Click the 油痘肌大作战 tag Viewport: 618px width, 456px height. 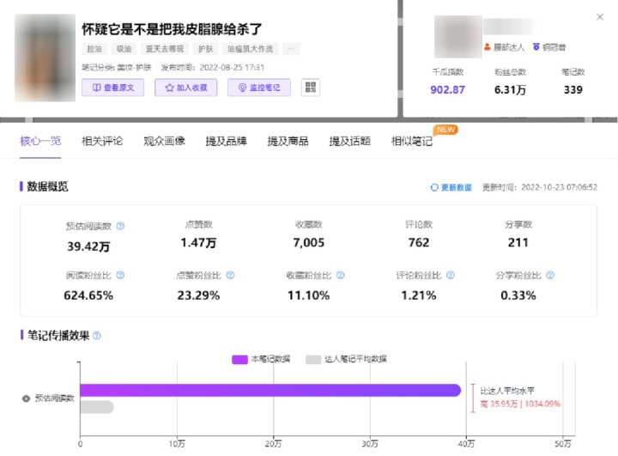pyautogui.click(x=251, y=49)
